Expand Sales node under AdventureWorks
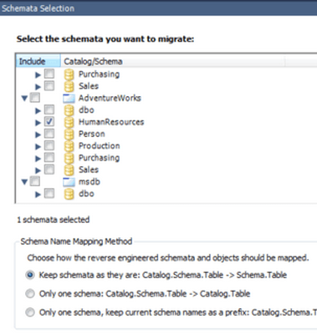This screenshot has width=317, height=335. 38,170
